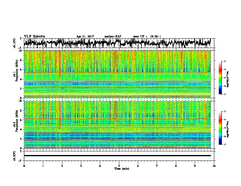Image resolution: width=241 pixels, height=186 pixels.
Task: Click time axis tick label "5"
Action: pos(119,166)
